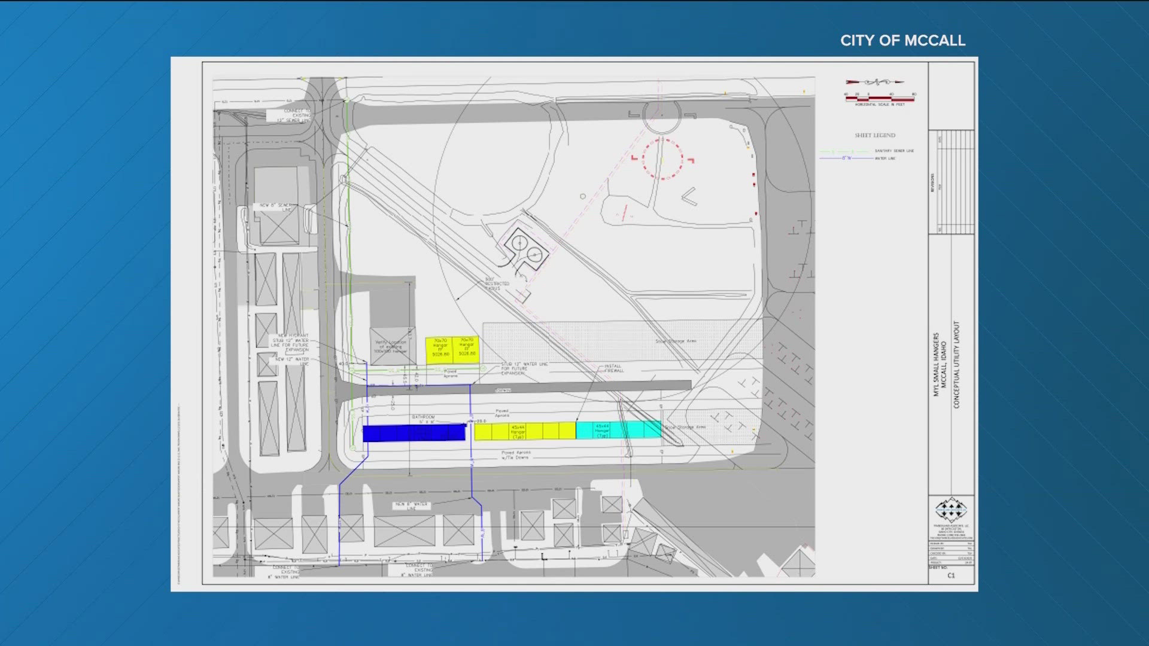This screenshot has width=1149, height=646.
Task: Click the lower 'Snow Storage Area' label near cyan hangars
Action: click(x=685, y=427)
